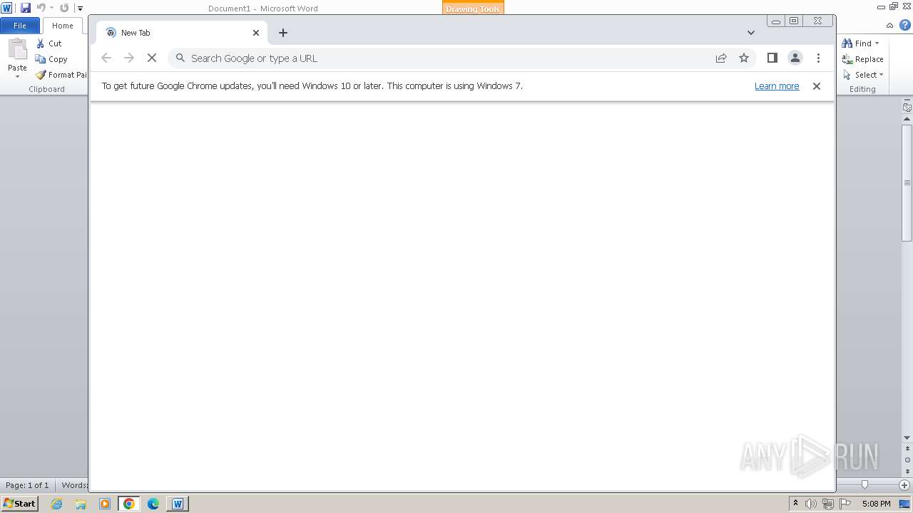Open Action Center flag icon
The height and width of the screenshot is (513, 913).
[845, 504]
